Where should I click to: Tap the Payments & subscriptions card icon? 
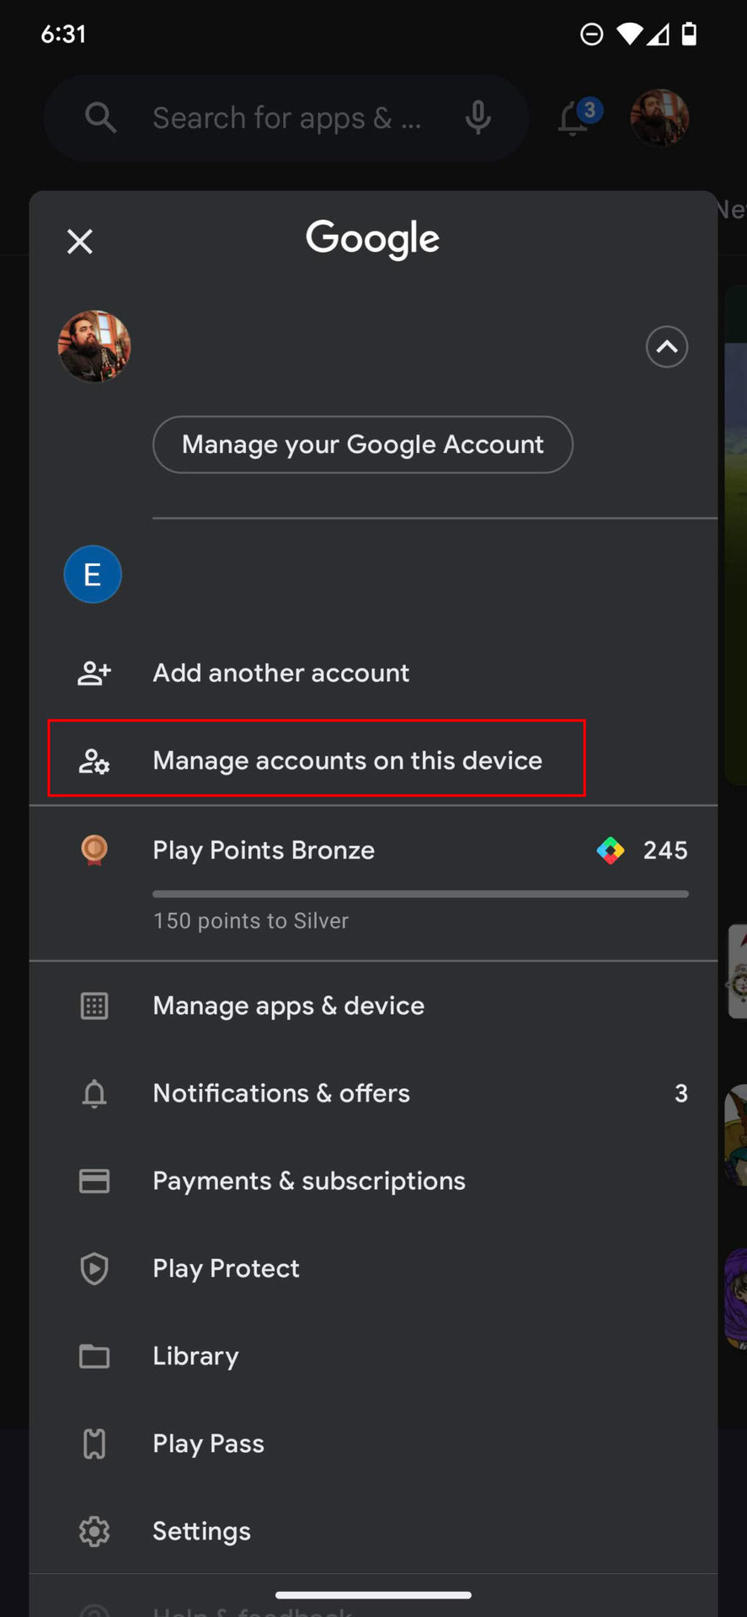[x=94, y=1181]
